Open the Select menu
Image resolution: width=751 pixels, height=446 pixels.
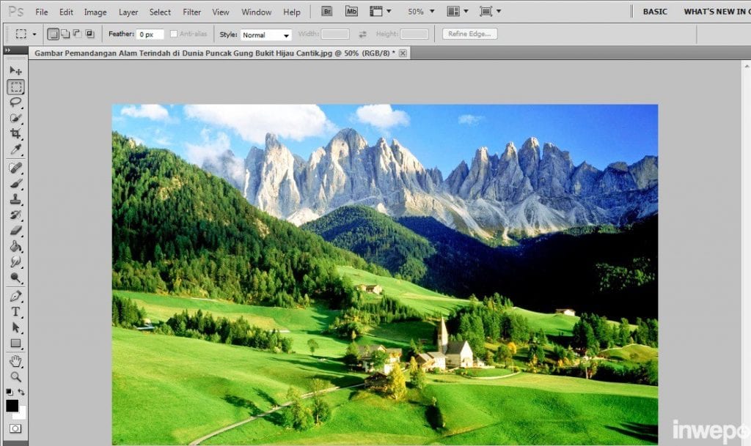[160, 12]
